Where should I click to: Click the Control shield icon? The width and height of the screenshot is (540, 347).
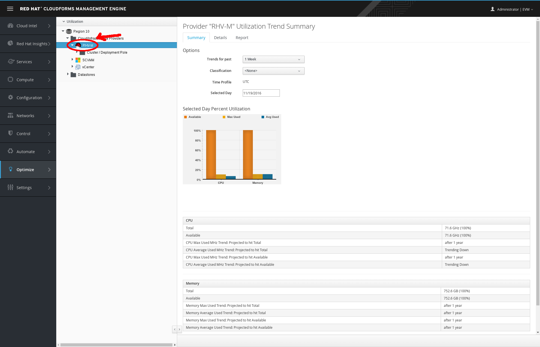[x=10, y=133]
